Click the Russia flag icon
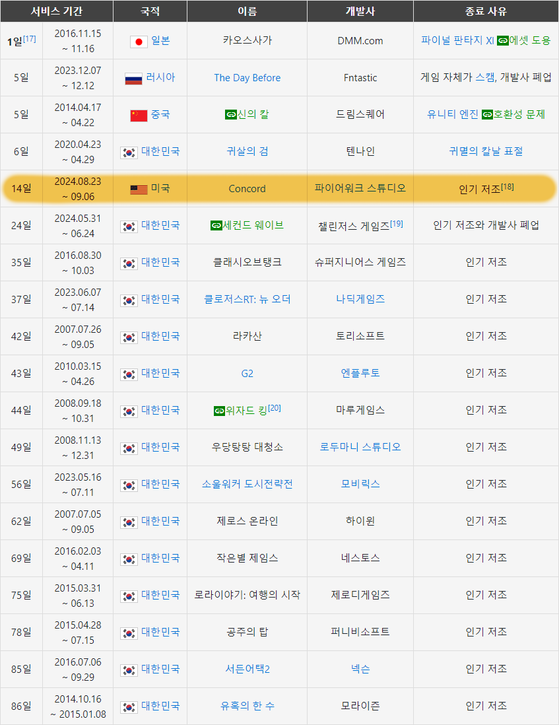559x725 pixels. pyautogui.click(x=133, y=79)
